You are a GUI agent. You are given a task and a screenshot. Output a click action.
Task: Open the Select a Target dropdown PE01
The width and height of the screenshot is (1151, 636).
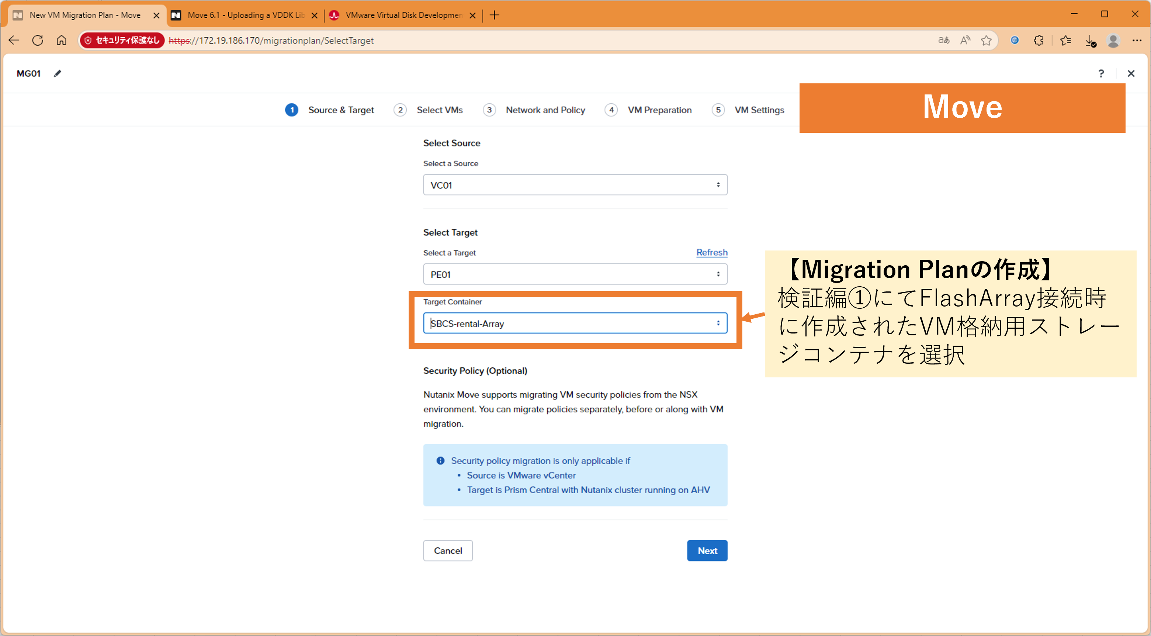(575, 274)
